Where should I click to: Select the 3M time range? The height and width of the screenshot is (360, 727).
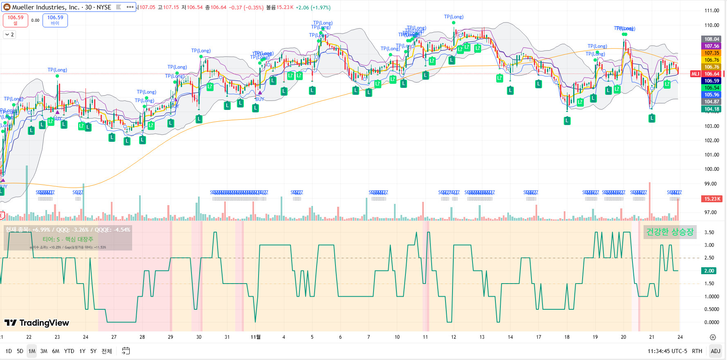point(44,351)
